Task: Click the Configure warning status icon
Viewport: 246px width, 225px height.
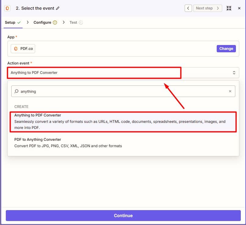Action: (55, 22)
